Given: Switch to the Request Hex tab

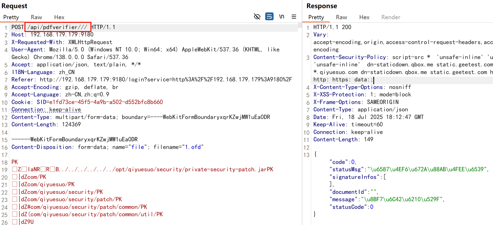Looking at the screenshot, I should coord(59,17).
